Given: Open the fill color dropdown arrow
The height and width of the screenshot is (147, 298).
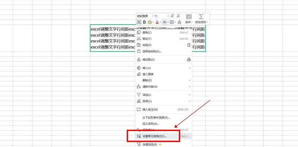Looking at the screenshot, I should tap(153, 22).
